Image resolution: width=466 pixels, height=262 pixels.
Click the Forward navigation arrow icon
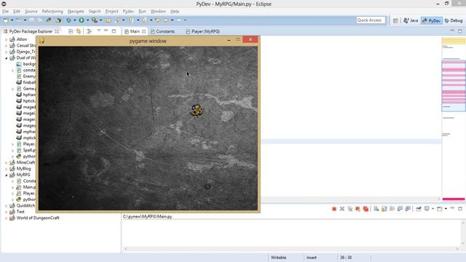178,20
